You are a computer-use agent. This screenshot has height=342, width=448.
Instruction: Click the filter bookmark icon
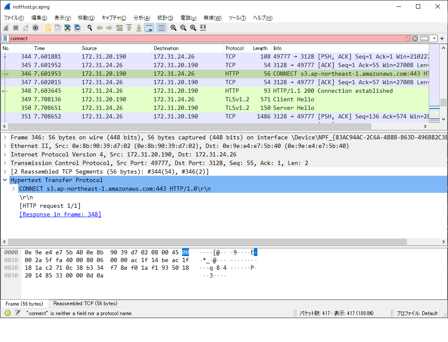5,38
